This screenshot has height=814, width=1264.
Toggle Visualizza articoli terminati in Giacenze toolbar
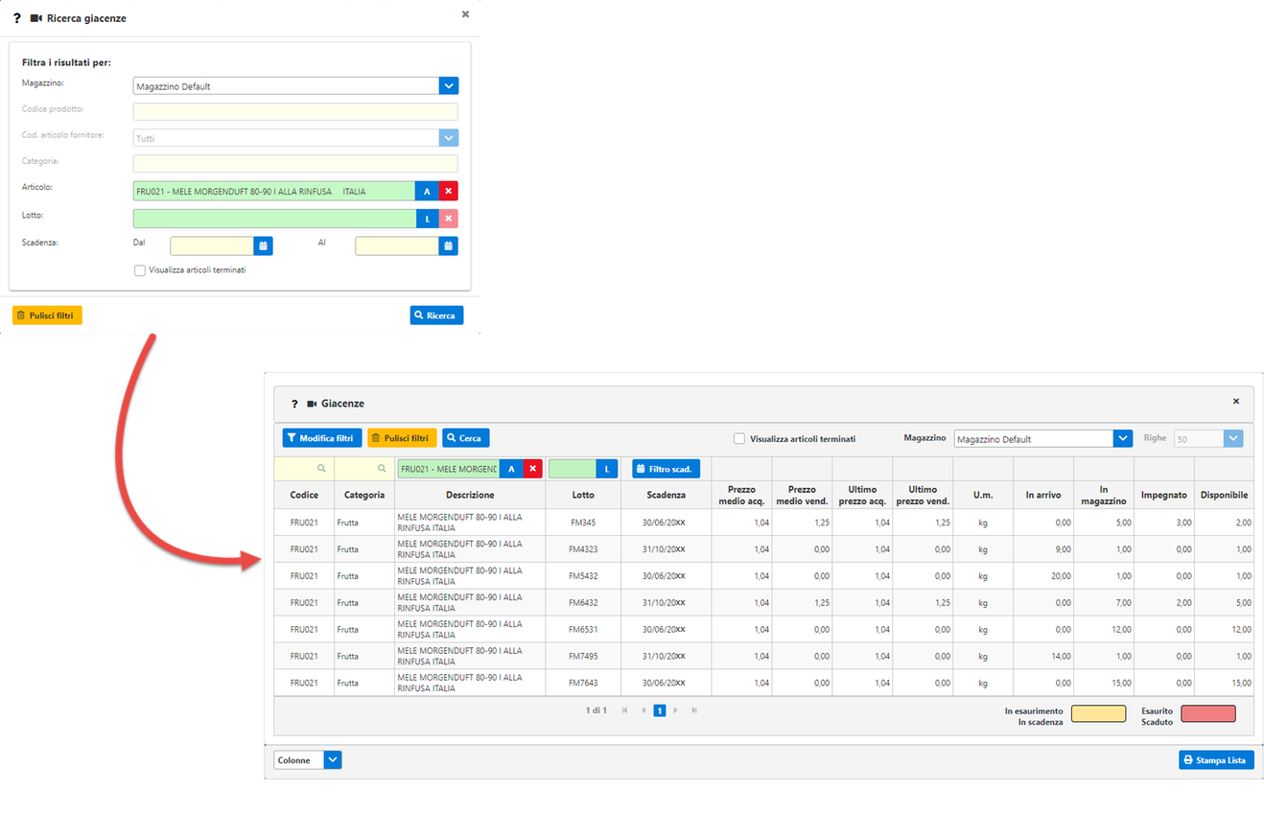(739, 438)
